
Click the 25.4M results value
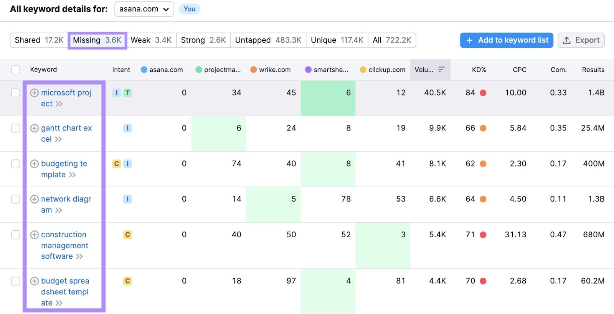click(593, 128)
